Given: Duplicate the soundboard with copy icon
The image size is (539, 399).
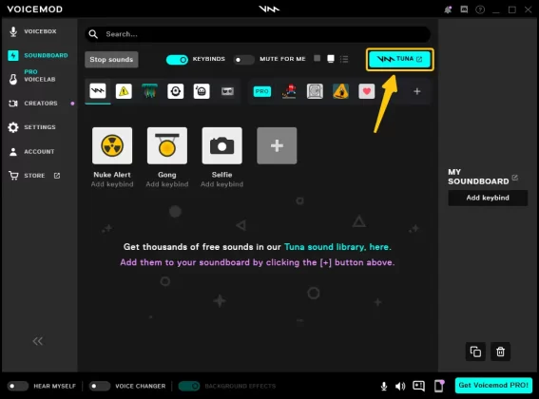Looking at the screenshot, I should tap(475, 351).
